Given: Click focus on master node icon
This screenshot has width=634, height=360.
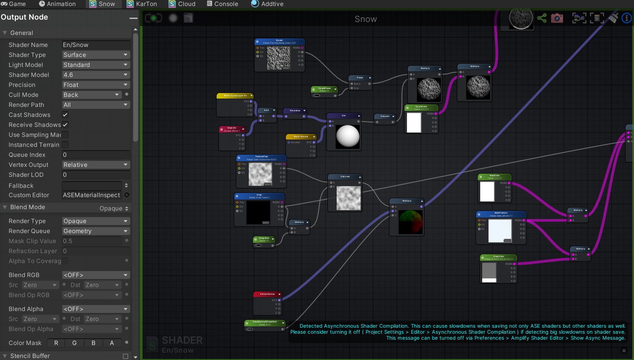Looking at the screenshot, I should 597,18.
